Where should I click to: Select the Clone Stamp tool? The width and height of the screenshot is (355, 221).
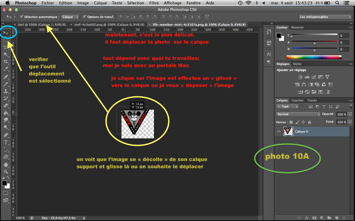pyautogui.click(x=6, y=91)
